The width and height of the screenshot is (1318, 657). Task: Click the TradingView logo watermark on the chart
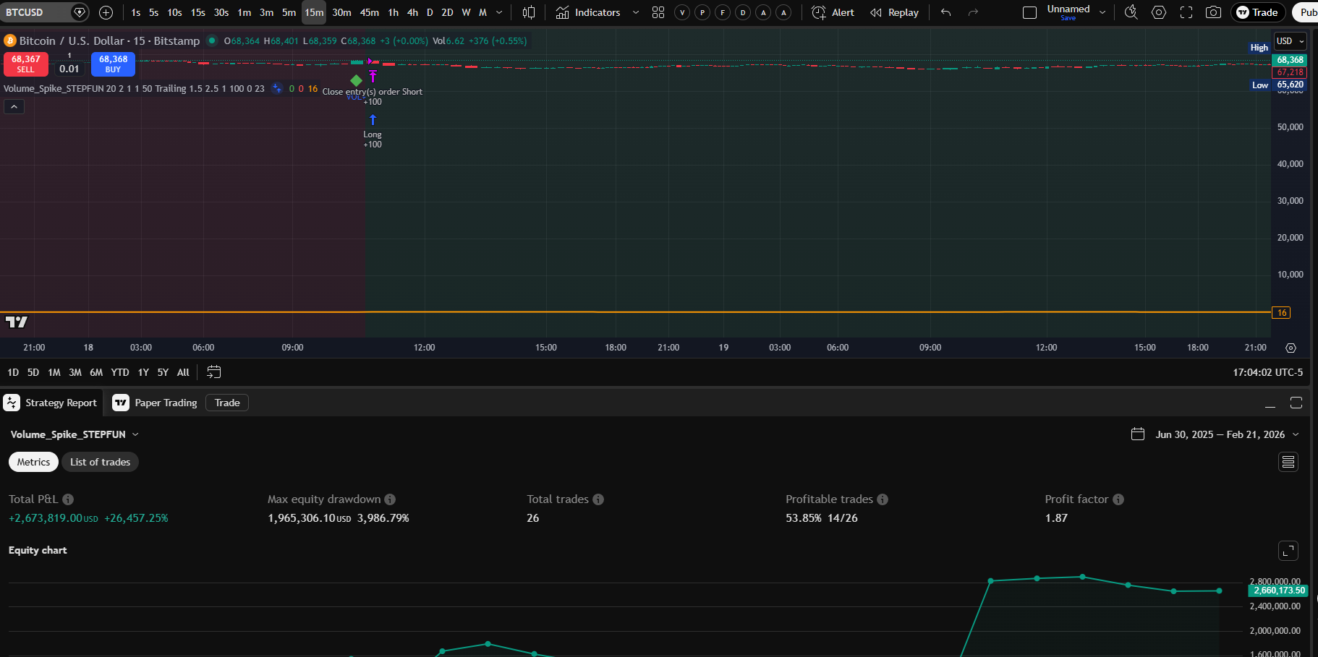pyautogui.click(x=16, y=322)
